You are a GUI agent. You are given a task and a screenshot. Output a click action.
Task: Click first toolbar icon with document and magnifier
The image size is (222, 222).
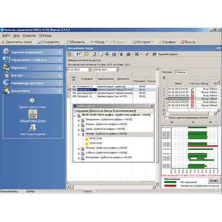click(69, 54)
